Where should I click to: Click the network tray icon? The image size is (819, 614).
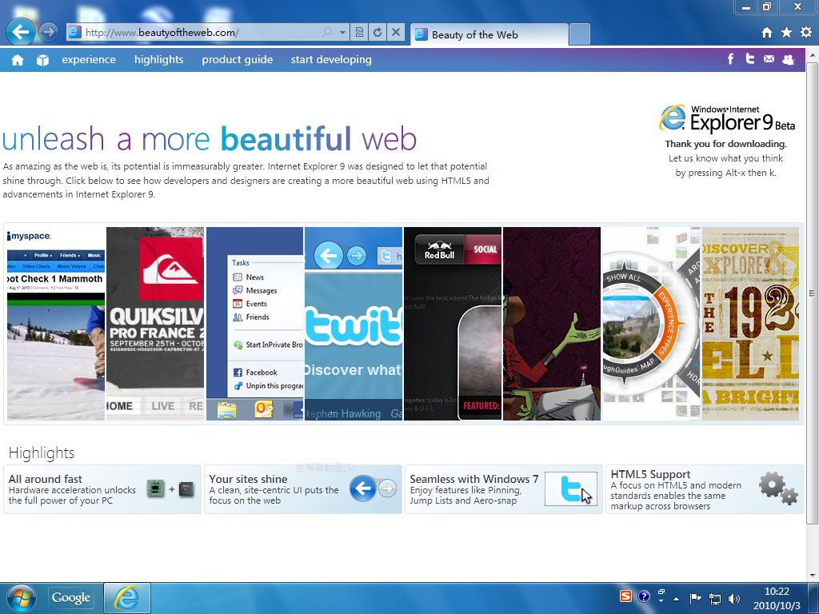coord(714,598)
